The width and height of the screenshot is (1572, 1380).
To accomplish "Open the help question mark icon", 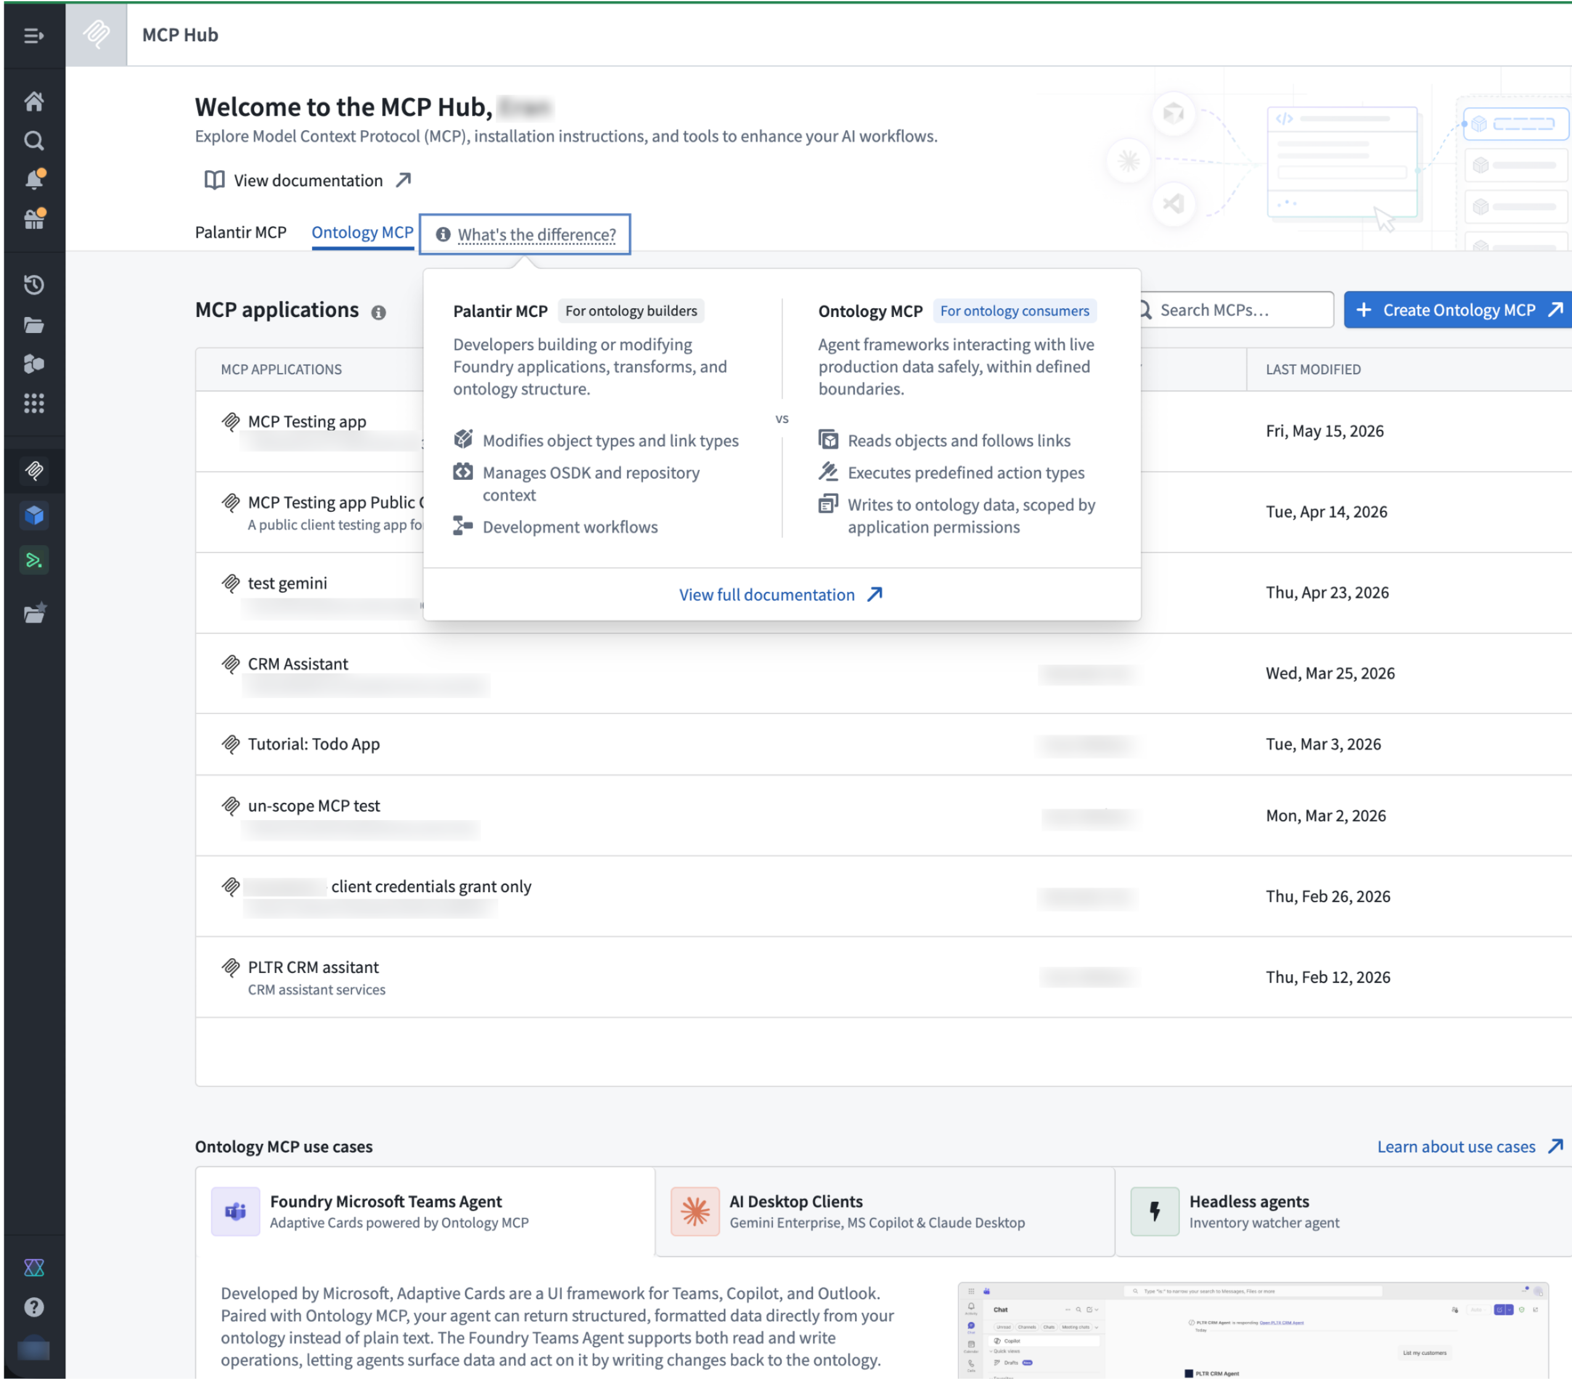I will click(34, 1307).
